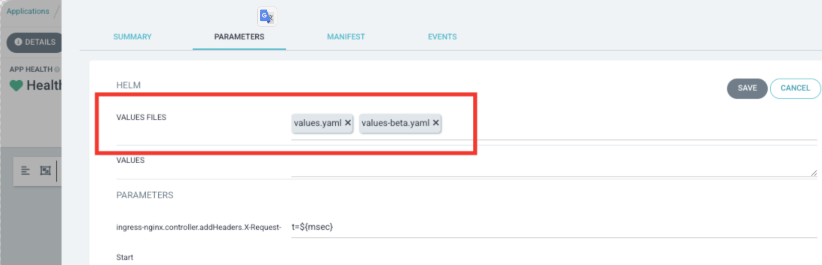Select the PARAMETERS tab
The height and width of the screenshot is (265, 822).
click(239, 37)
